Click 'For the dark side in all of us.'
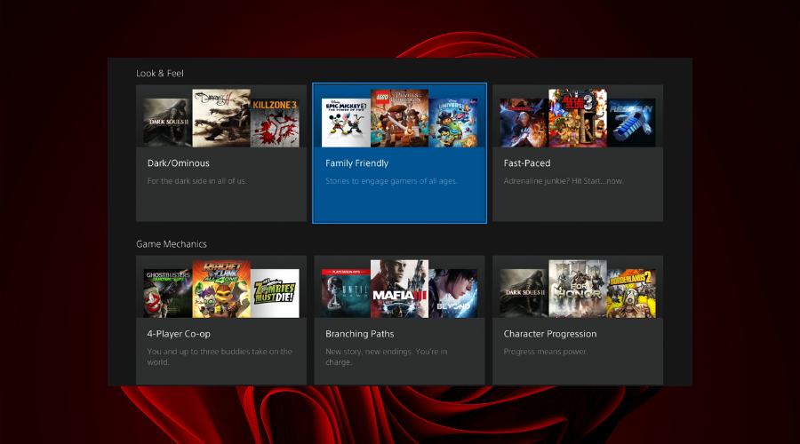The image size is (800, 444). (x=197, y=181)
